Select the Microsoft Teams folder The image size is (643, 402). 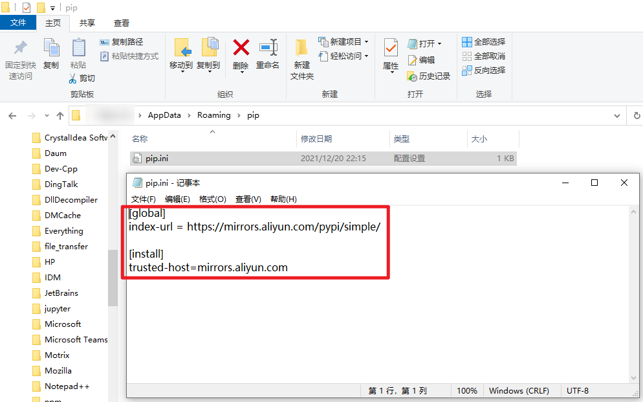point(70,340)
